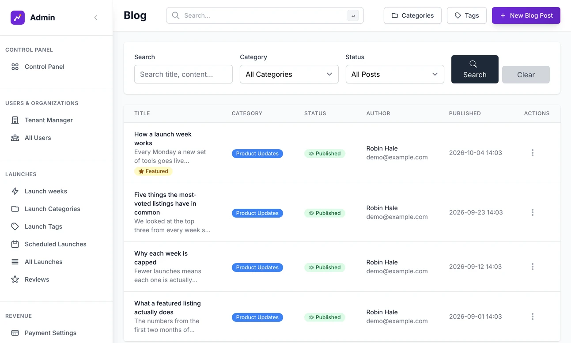Click the Launch weeks lightning icon
The width and height of the screenshot is (571, 343).
15,191
